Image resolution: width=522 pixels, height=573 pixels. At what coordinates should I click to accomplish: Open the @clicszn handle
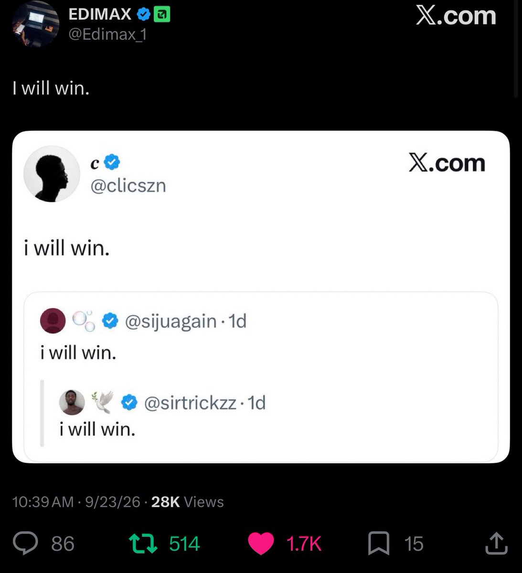[x=128, y=185]
